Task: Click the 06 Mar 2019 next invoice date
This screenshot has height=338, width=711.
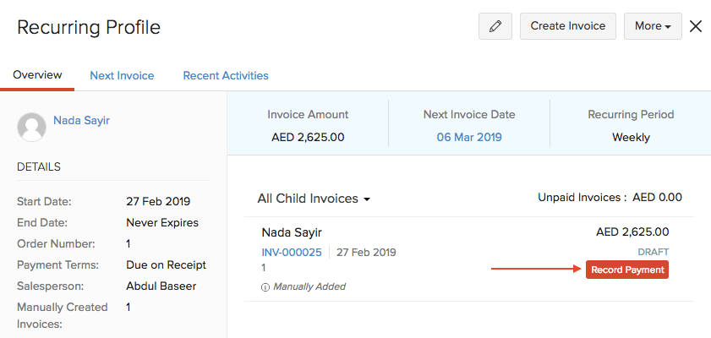Action: (469, 137)
